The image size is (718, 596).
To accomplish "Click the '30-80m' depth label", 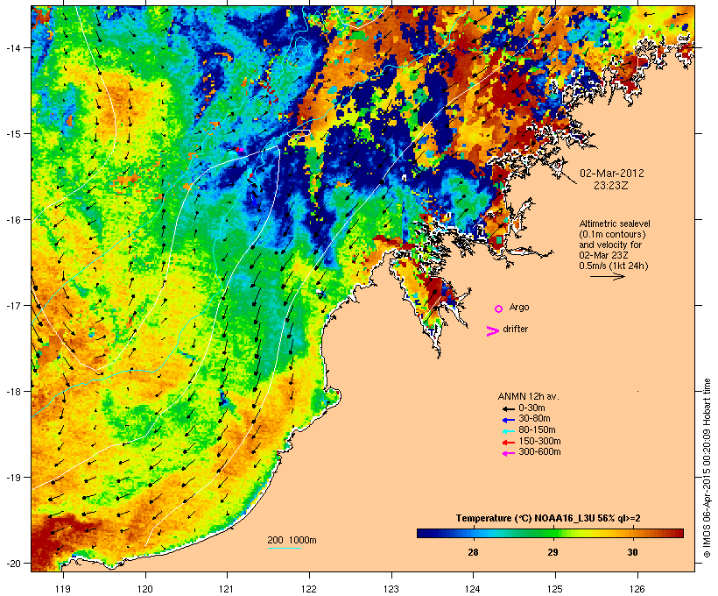I will click(x=534, y=419).
